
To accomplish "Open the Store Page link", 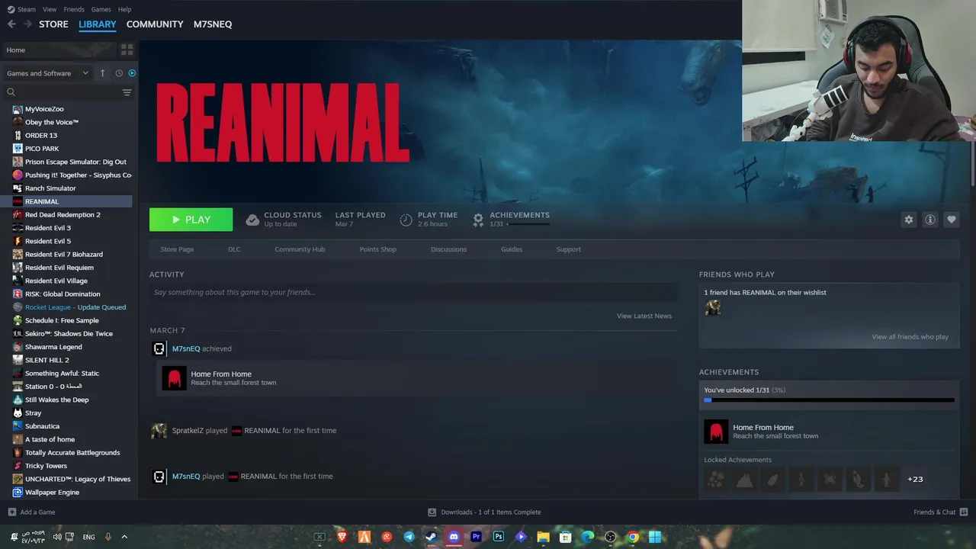I will tap(177, 249).
